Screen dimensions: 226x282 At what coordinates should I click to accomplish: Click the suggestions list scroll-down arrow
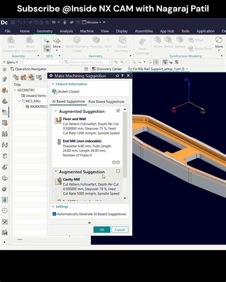pyautogui.click(x=125, y=198)
